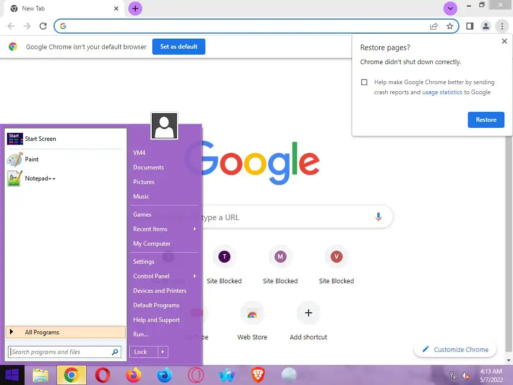Launch Opera GX outline icon in taskbar
513x385 pixels.
(196, 375)
